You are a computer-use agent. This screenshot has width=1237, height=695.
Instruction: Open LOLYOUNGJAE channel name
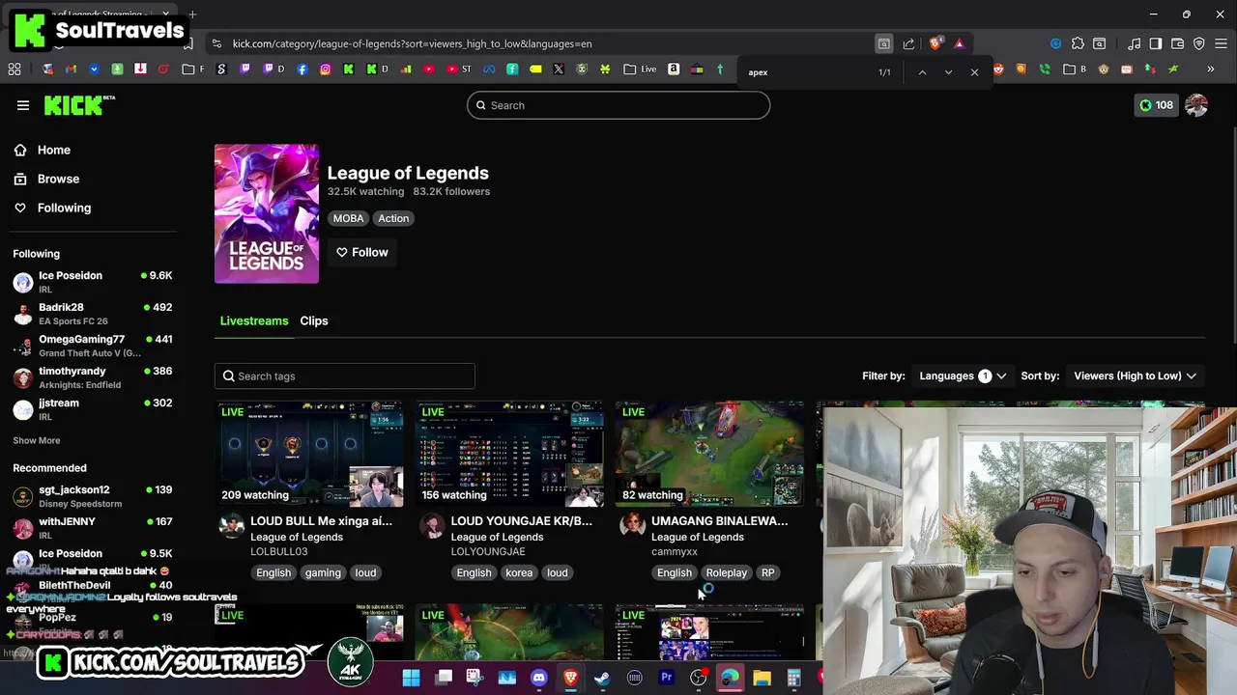pos(488,551)
